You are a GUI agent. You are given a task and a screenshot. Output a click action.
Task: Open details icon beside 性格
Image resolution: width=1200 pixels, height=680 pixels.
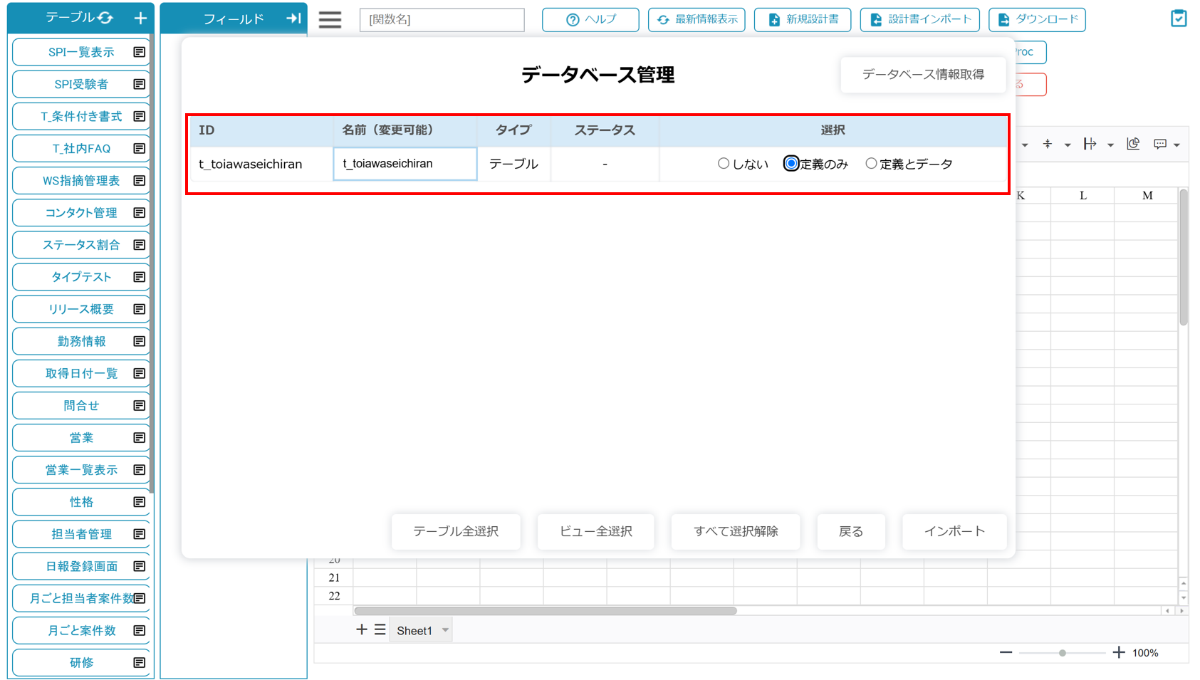pos(140,502)
